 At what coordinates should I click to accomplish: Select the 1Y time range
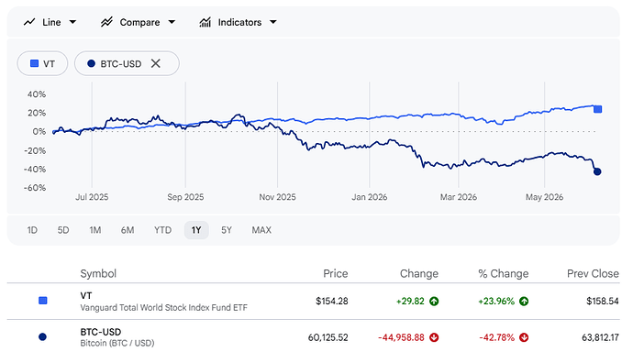(x=196, y=230)
